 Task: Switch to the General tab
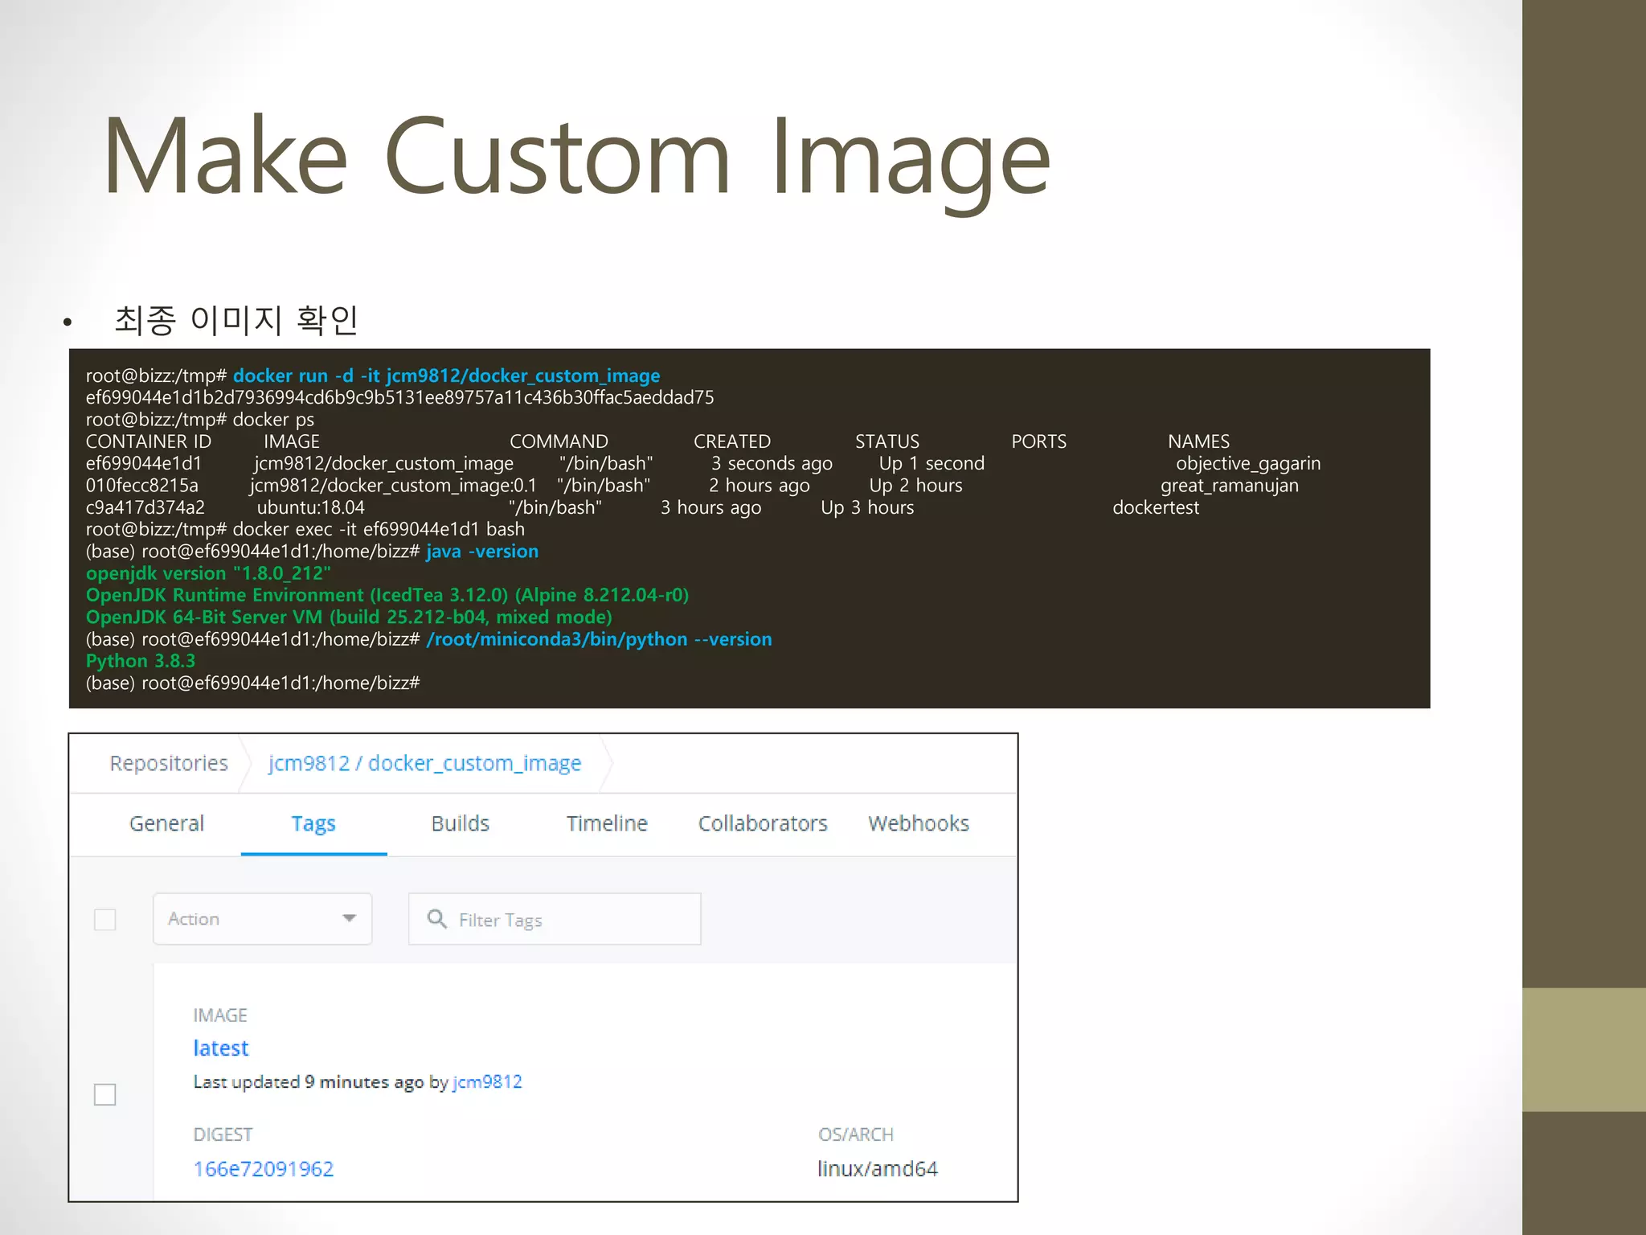166,823
